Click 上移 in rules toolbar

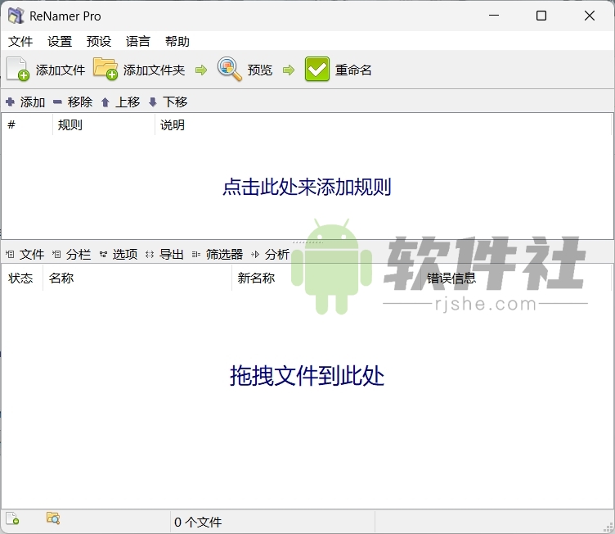(x=128, y=102)
